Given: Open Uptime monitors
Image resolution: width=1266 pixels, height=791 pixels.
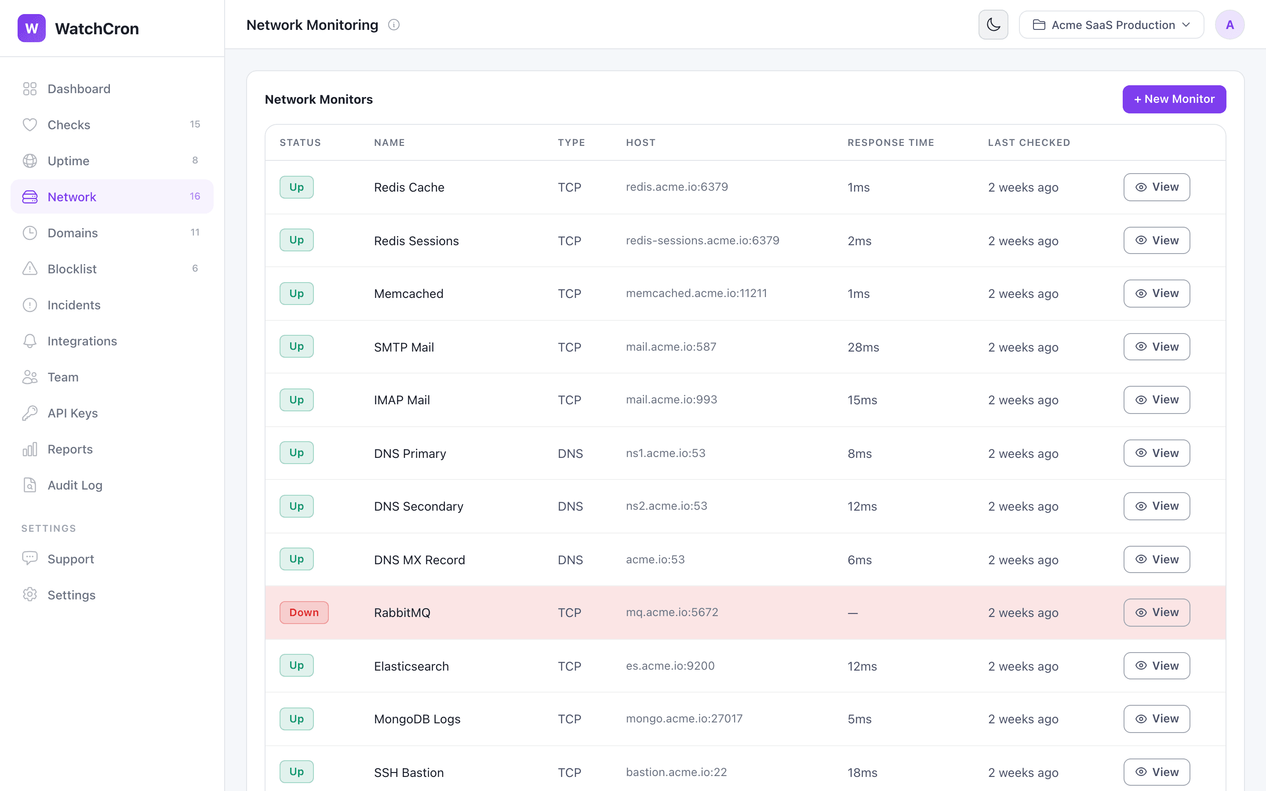Looking at the screenshot, I should 112,160.
